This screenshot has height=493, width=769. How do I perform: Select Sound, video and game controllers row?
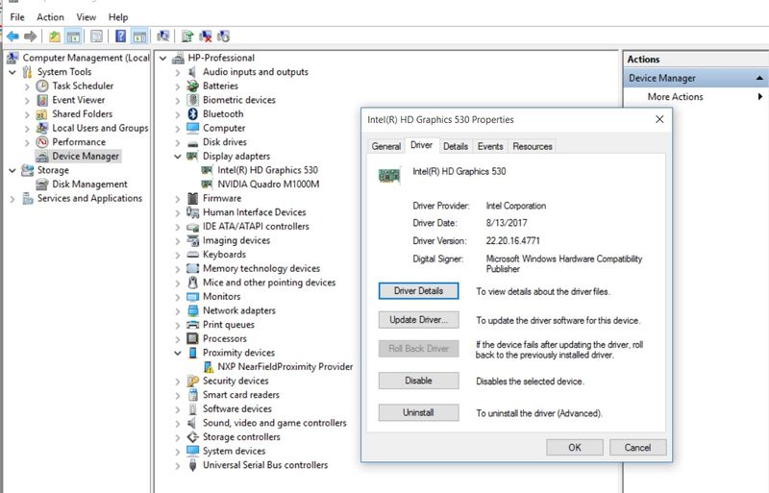(274, 423)
